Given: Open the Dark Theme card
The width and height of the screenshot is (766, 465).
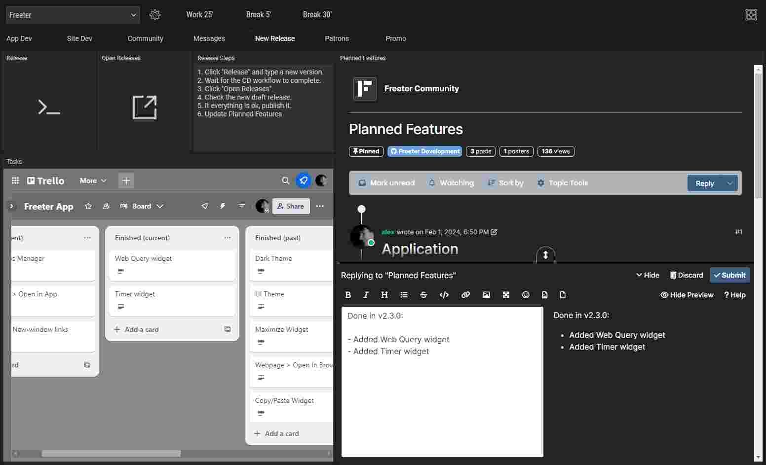Looking at the screenshot, I should click(291, 264).
